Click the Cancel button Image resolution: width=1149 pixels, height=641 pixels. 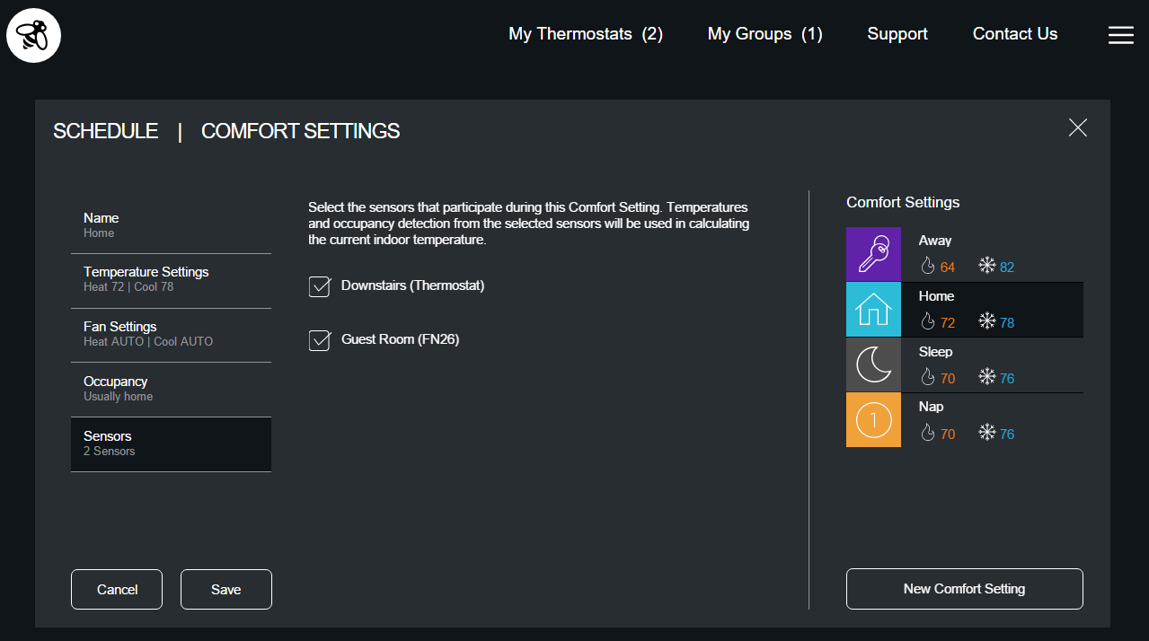pyautogui.click(x=117, y=590)
